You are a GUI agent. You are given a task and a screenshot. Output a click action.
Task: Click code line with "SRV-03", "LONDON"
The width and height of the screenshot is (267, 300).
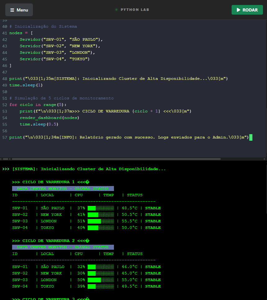coord(57,52)
